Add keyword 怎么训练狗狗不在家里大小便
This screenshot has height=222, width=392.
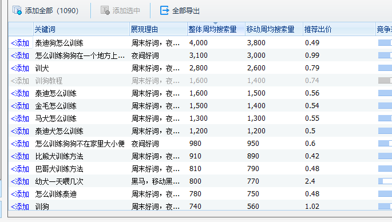coord(20,144)
